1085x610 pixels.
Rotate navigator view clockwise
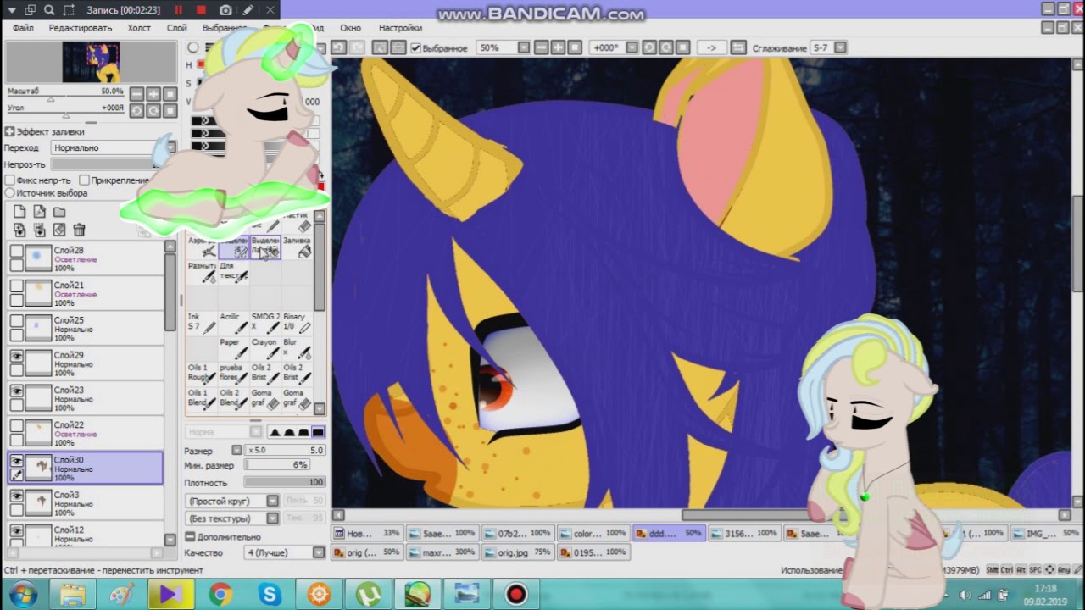[153, 110]
